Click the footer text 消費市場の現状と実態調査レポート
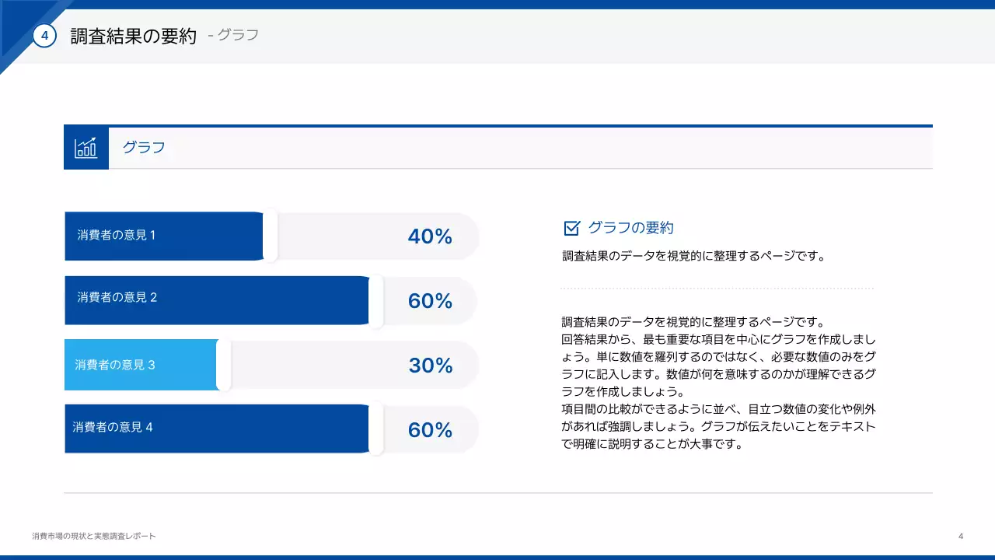Screen dimensions: 995x560 [x=94, y=537]
